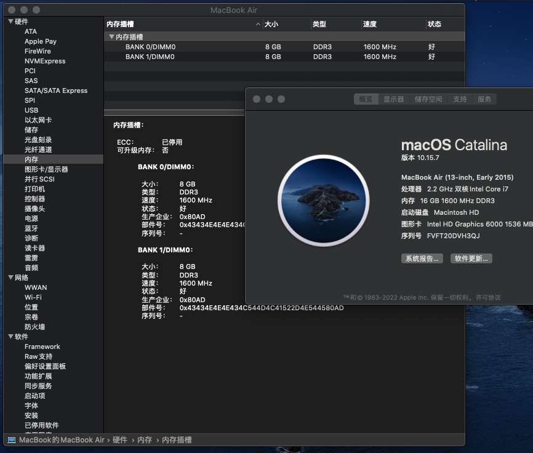Select WWAN under 网络

tap(36, 287)
